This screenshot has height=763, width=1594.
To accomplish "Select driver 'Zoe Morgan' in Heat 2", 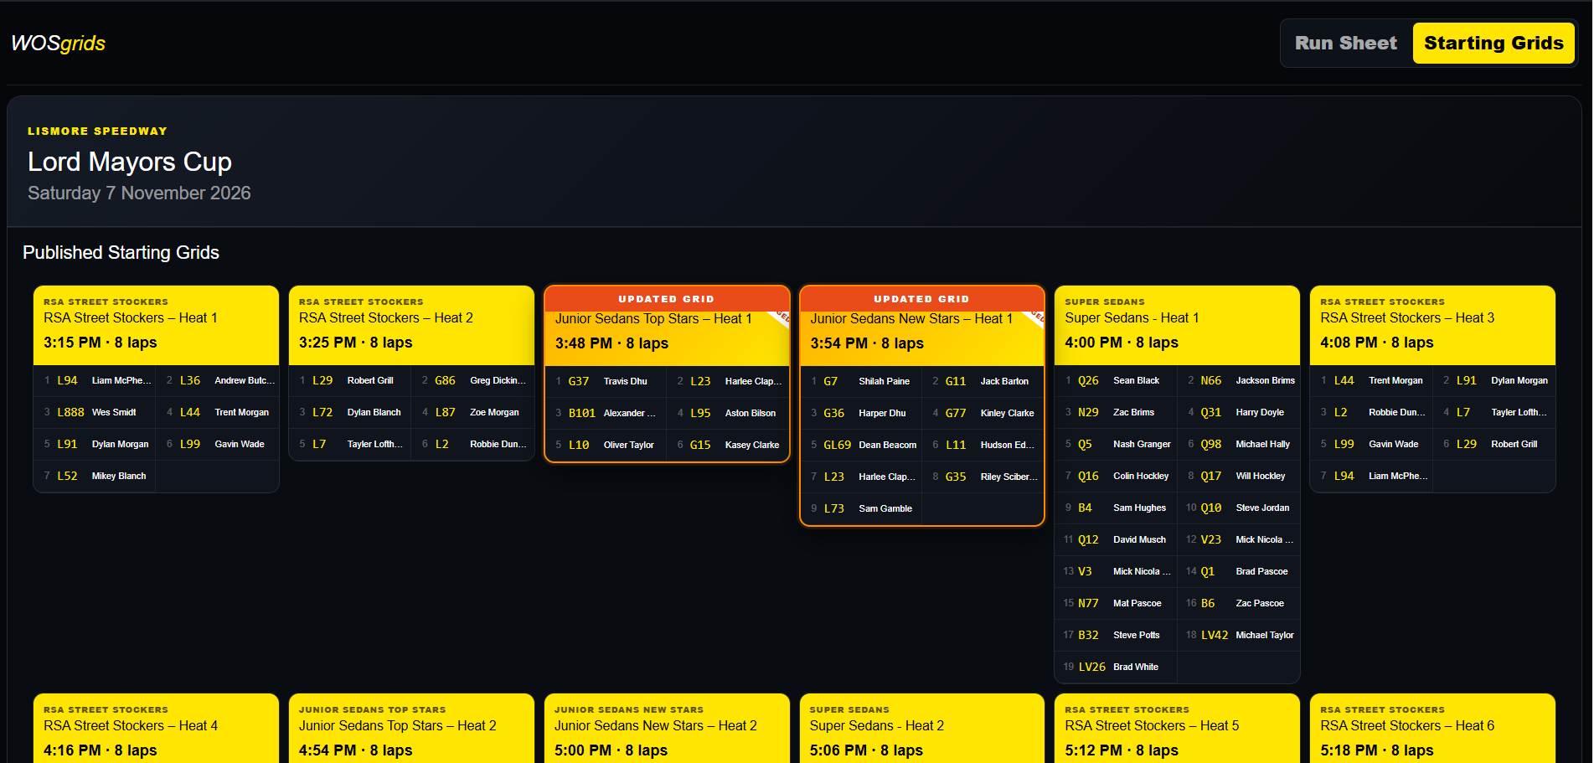I will (494, 412).
